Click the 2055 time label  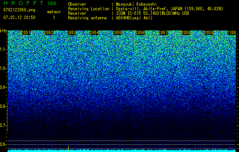click(117, 33)
